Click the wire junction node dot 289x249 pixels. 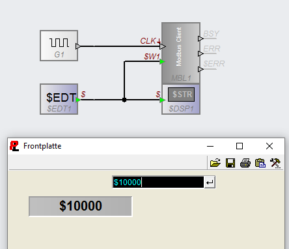[x=124, y=100]
